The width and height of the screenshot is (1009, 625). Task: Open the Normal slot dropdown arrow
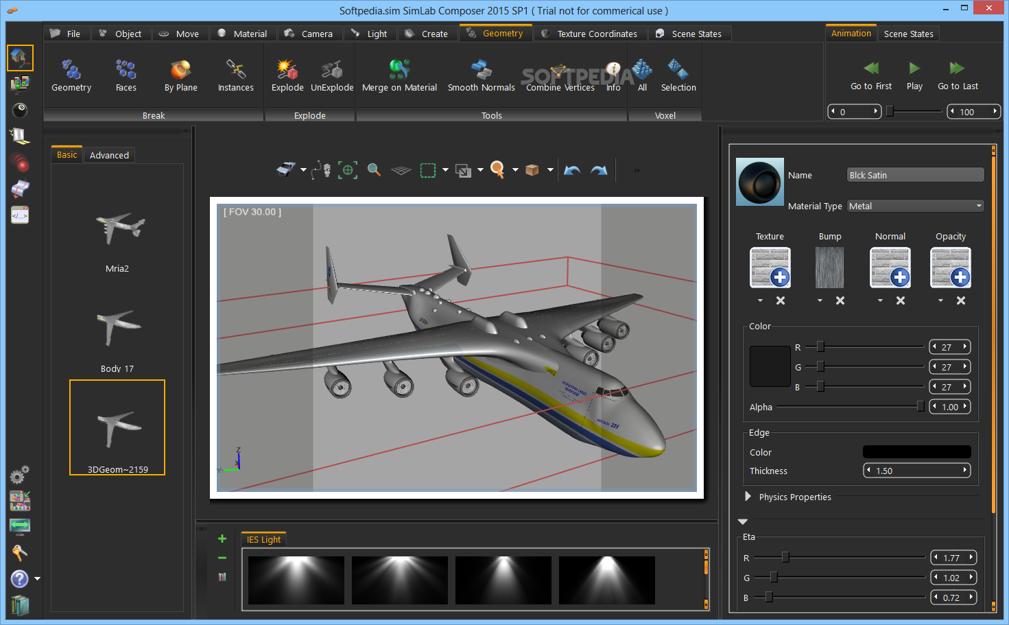[880, 300]
